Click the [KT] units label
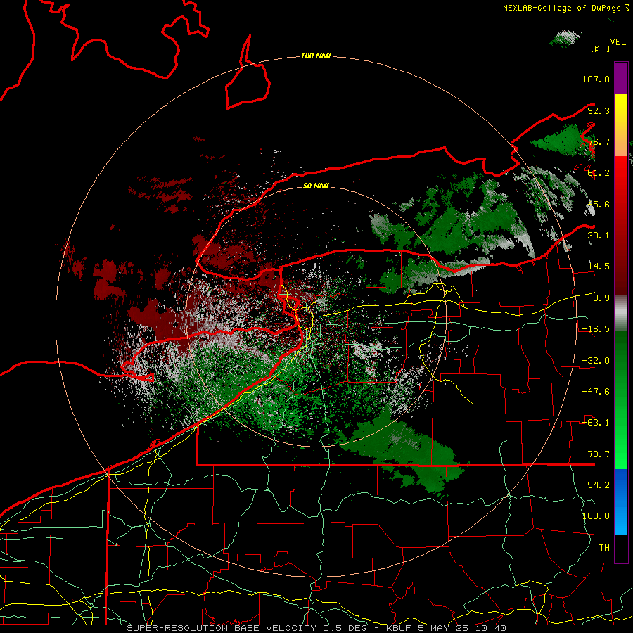Image resolution: width=633 pixels, height=633 pixels. [600, 49]
